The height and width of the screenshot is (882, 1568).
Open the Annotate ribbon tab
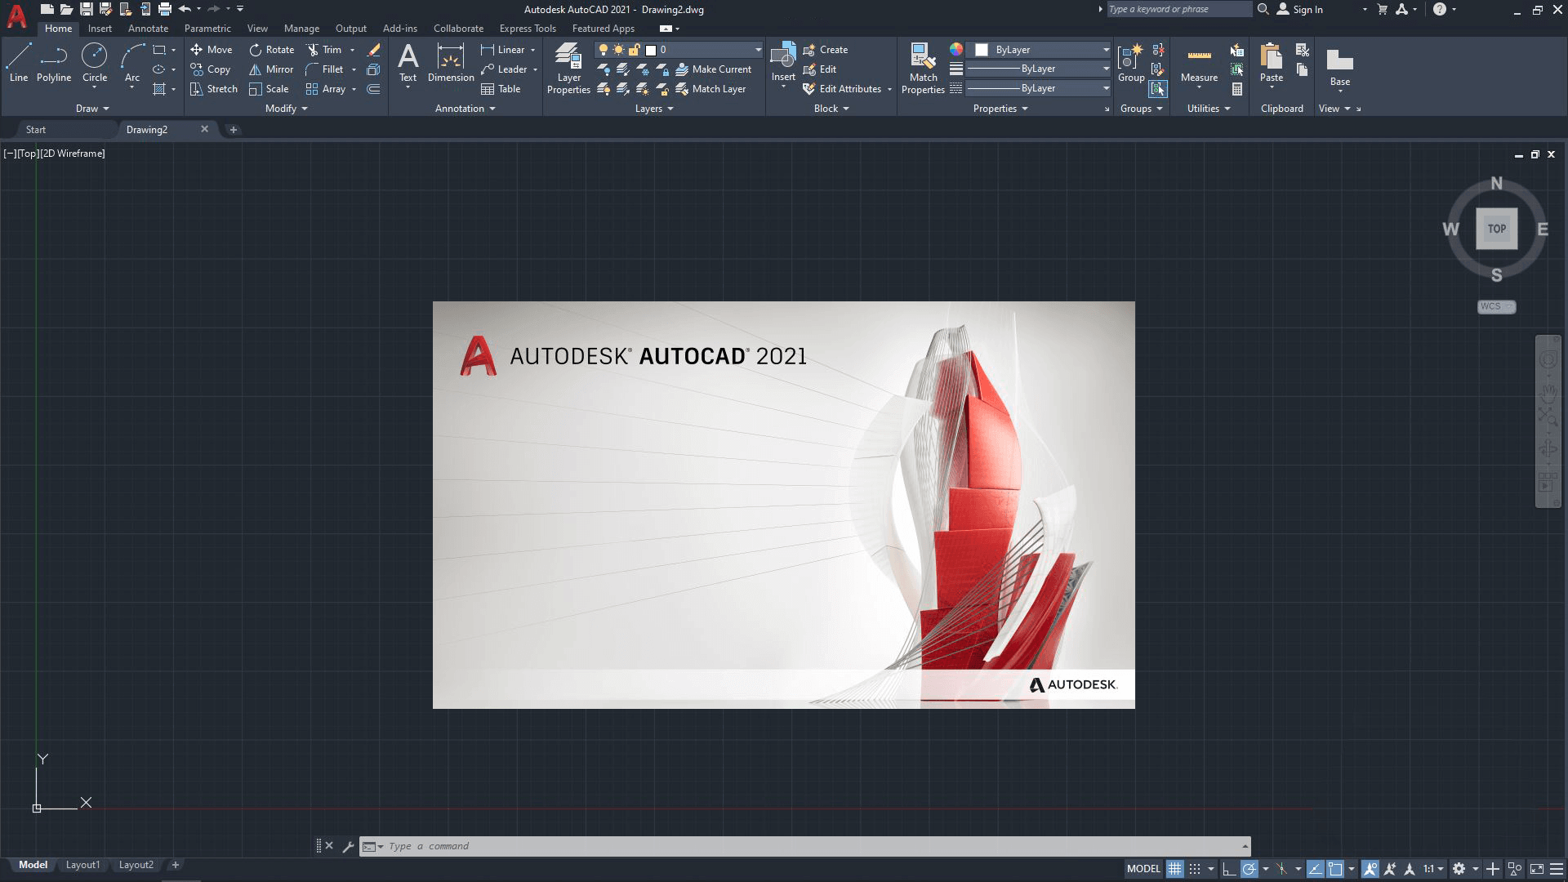[x=148, y=29]
